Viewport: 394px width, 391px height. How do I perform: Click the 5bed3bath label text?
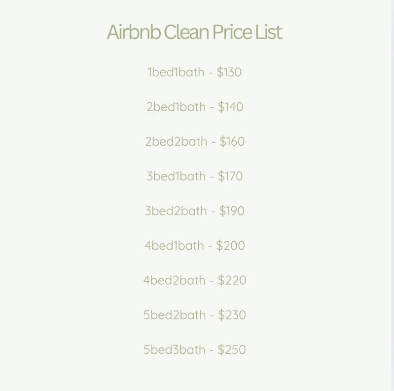pos(175,349)
